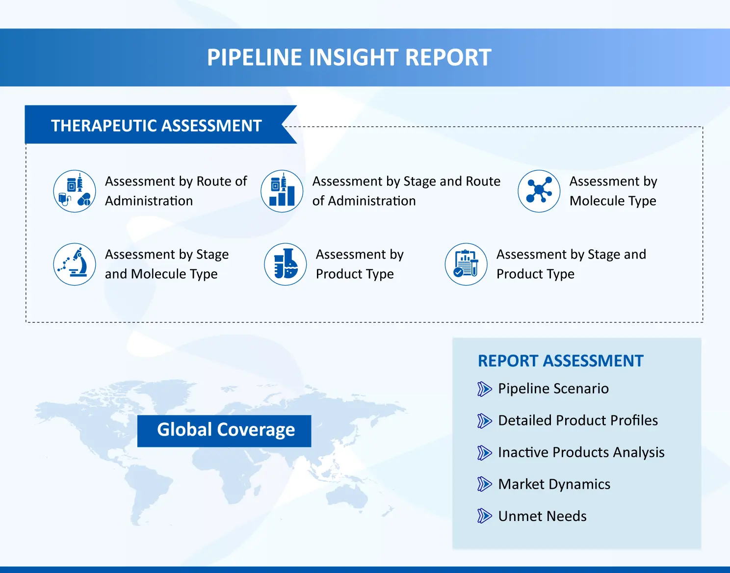This screenshot has height=573, width=730.
Task: Click the arrow bullet beside Pipeline Scenario
Action: [x=484, y=389]
